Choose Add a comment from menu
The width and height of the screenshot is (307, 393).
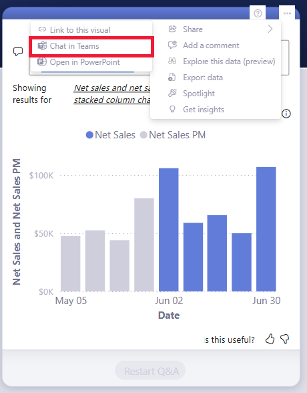tap(216, 45)
